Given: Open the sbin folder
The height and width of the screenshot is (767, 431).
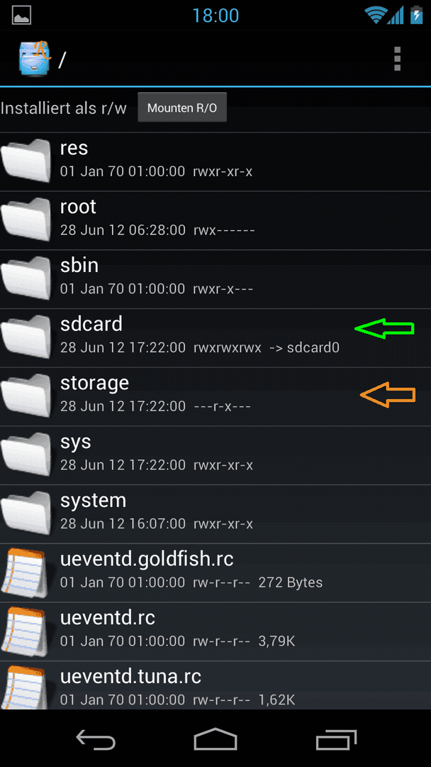Looking at the screenshot, I should (x=216, y=279).
